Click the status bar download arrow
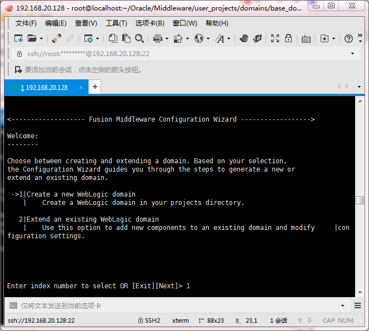Image resolution: width=369 pixels, height=331 pixels. [310, 320]
